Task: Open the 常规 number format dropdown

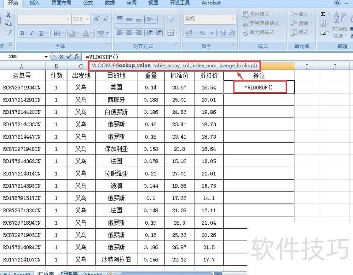Action: (233, 18)
